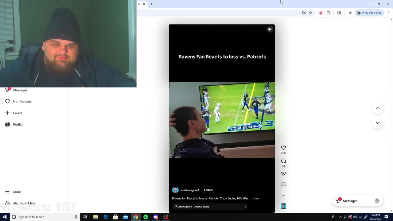The height and width of the screenshot is (221, 393).
Task: Open Wi-Fi network tray icon
Action: point(360,217)
